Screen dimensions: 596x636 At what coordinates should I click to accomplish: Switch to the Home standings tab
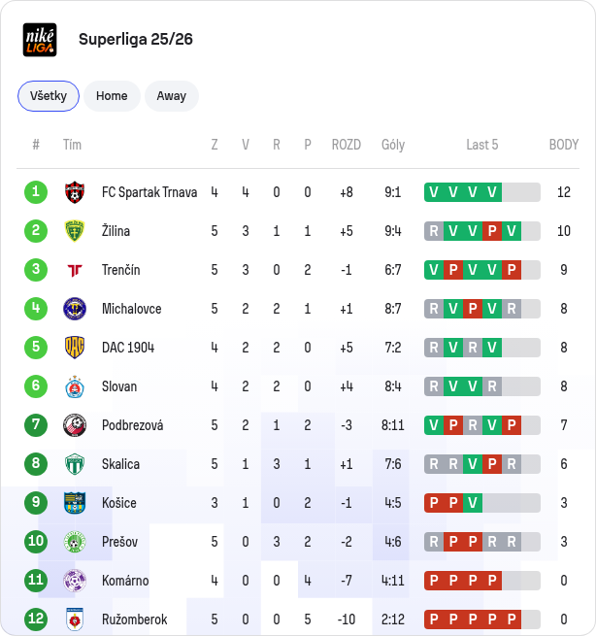pos(112,96)
